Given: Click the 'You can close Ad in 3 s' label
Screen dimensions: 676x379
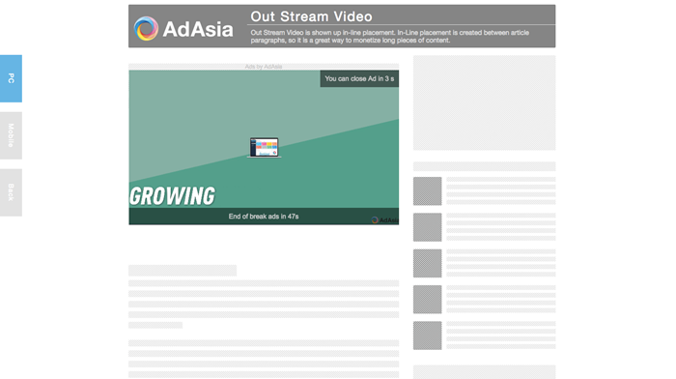Looking at the screenshot, I should tap(359, 78).
